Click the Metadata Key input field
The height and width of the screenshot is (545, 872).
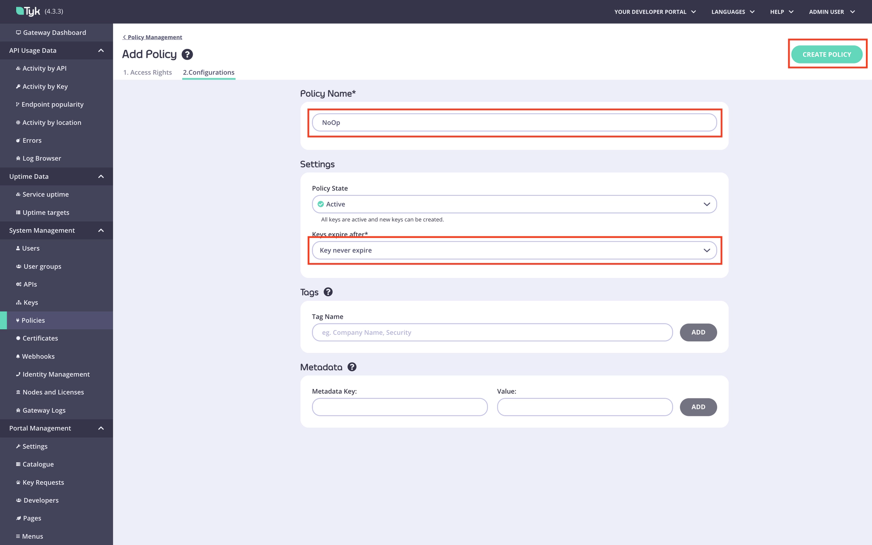click(x=400, y=406)
